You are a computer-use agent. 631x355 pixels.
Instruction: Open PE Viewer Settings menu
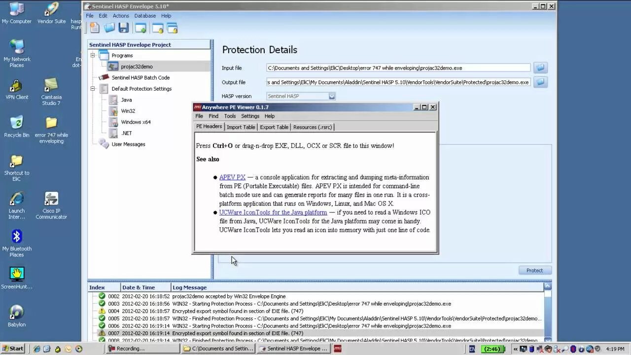[250, 116]
